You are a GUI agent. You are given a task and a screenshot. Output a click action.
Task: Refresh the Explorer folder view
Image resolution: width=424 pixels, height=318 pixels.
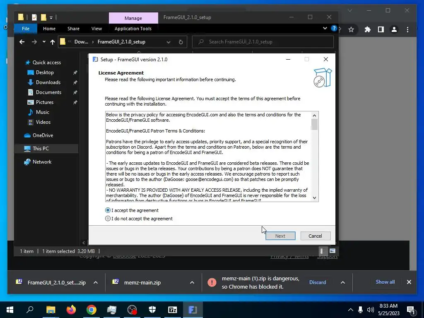[x=181, y=42]
